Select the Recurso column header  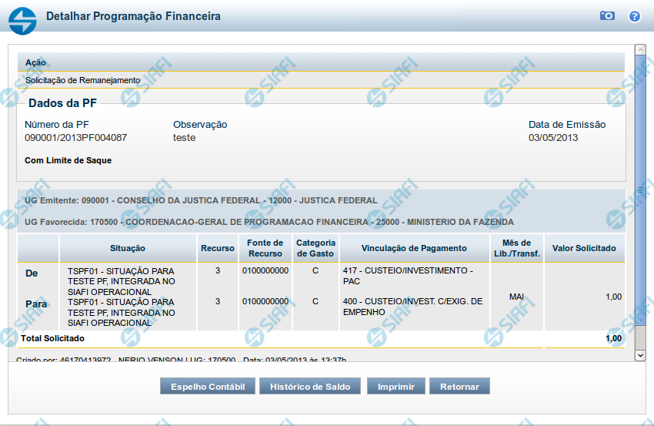218,249
